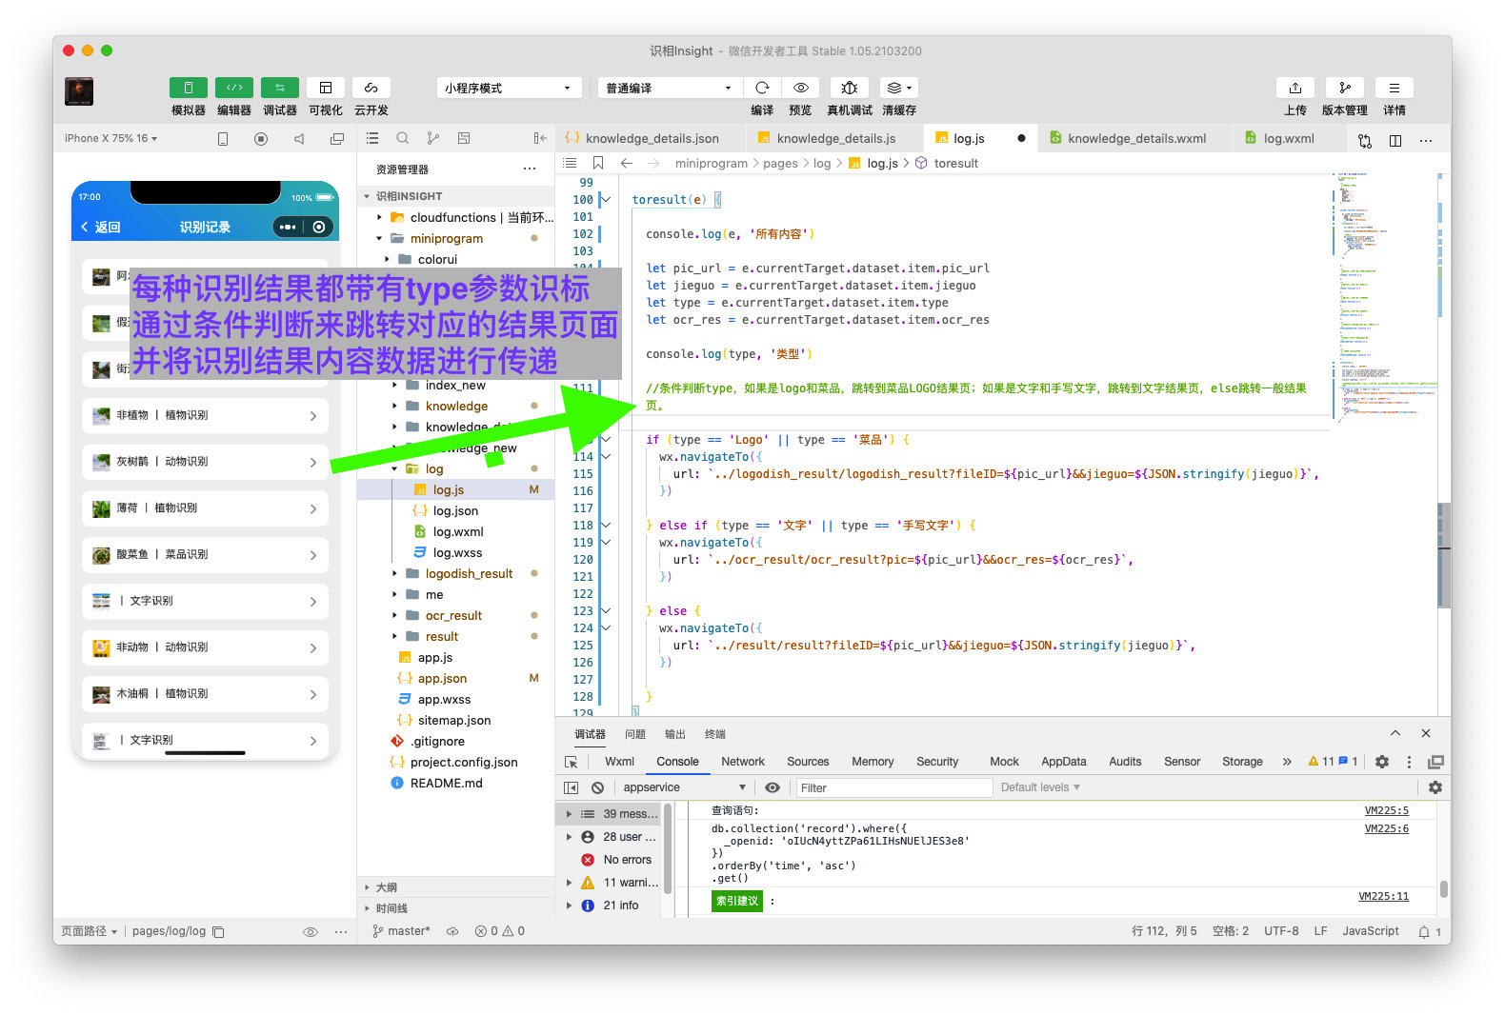
Task: Switch to the Network devtools tab
Action: (x=743, y=761)
